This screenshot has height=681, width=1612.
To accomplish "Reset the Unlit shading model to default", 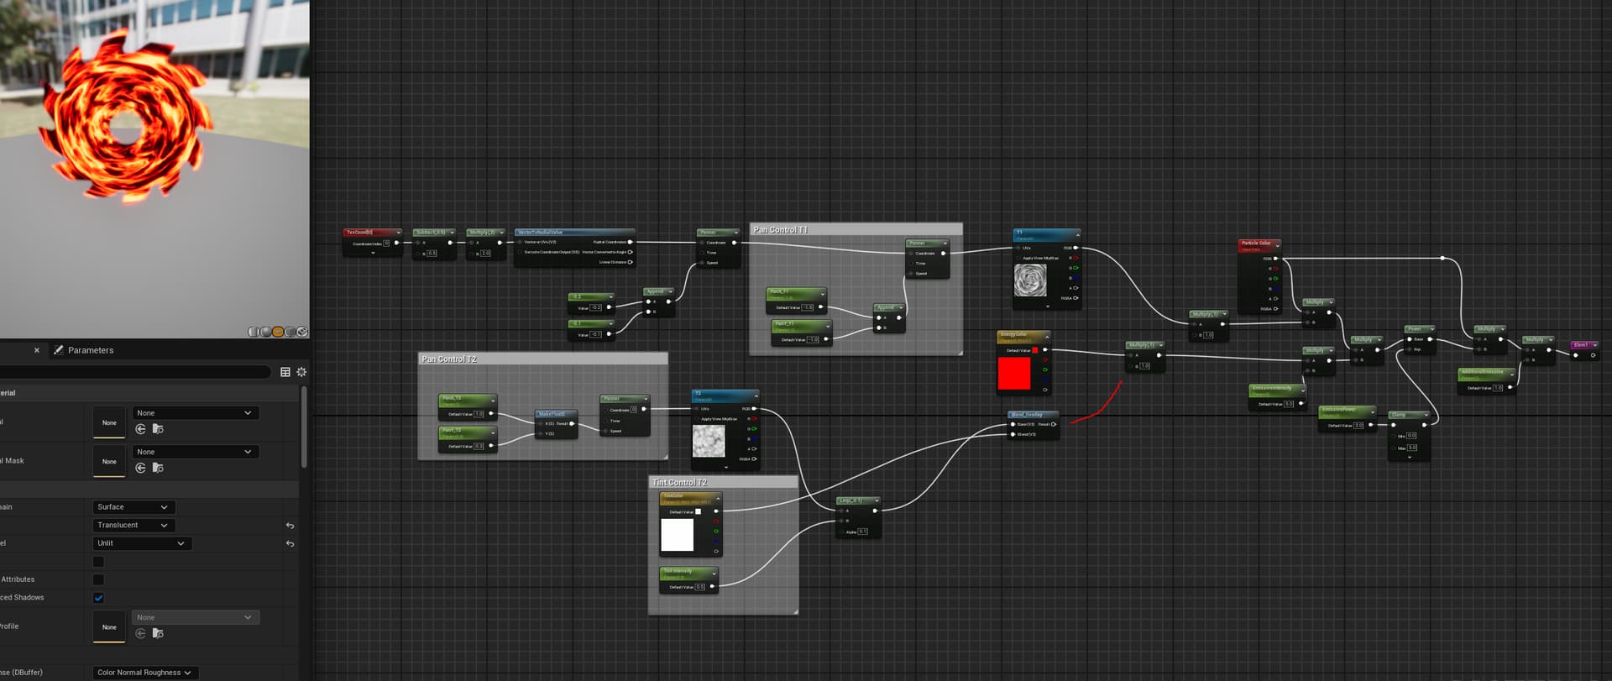I will [290, 544].
